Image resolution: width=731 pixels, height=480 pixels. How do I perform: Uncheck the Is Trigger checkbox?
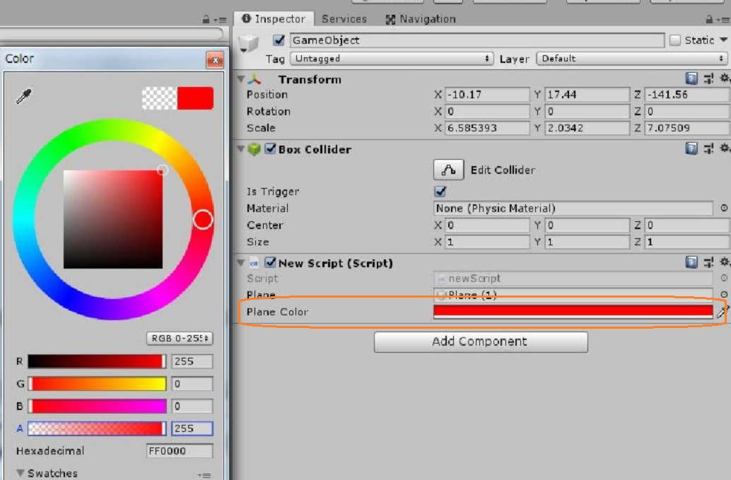[440, 192]
